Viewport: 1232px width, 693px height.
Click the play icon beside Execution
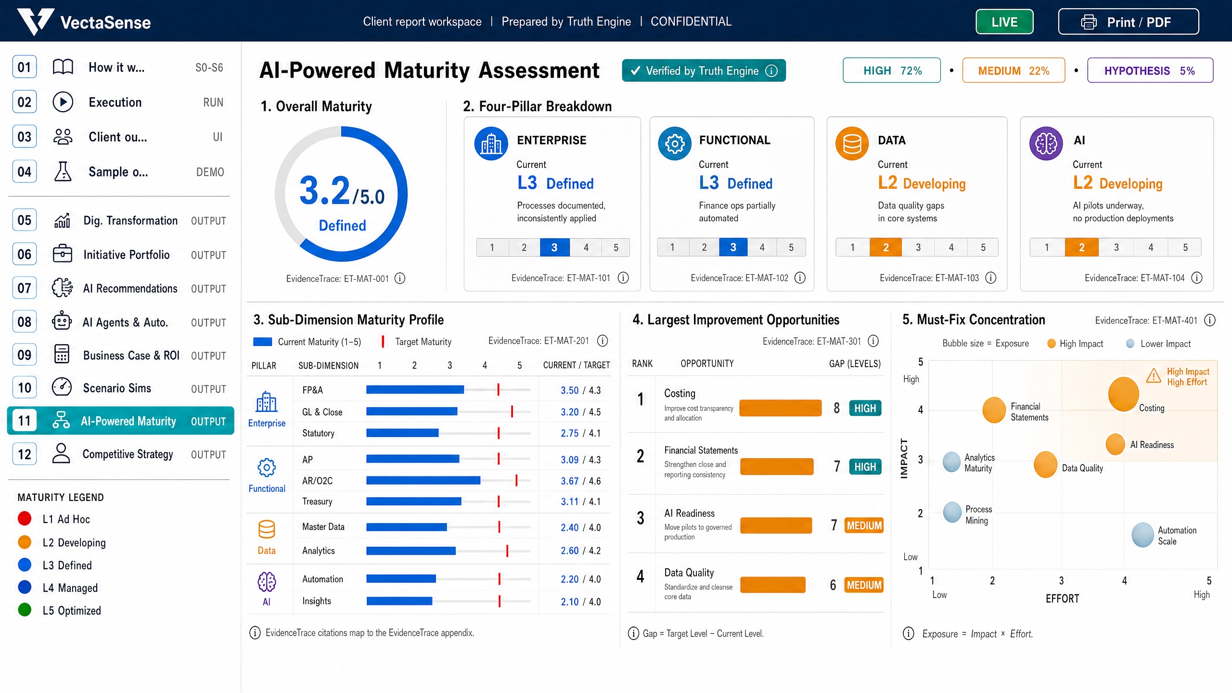[x=63, y=102]
